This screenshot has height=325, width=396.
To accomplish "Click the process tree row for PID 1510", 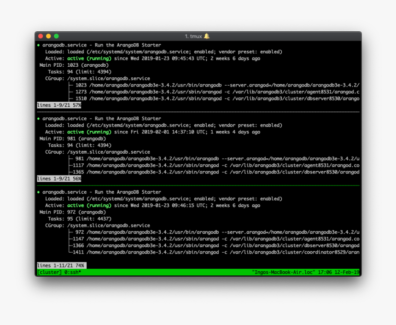I will click(214, 99).
